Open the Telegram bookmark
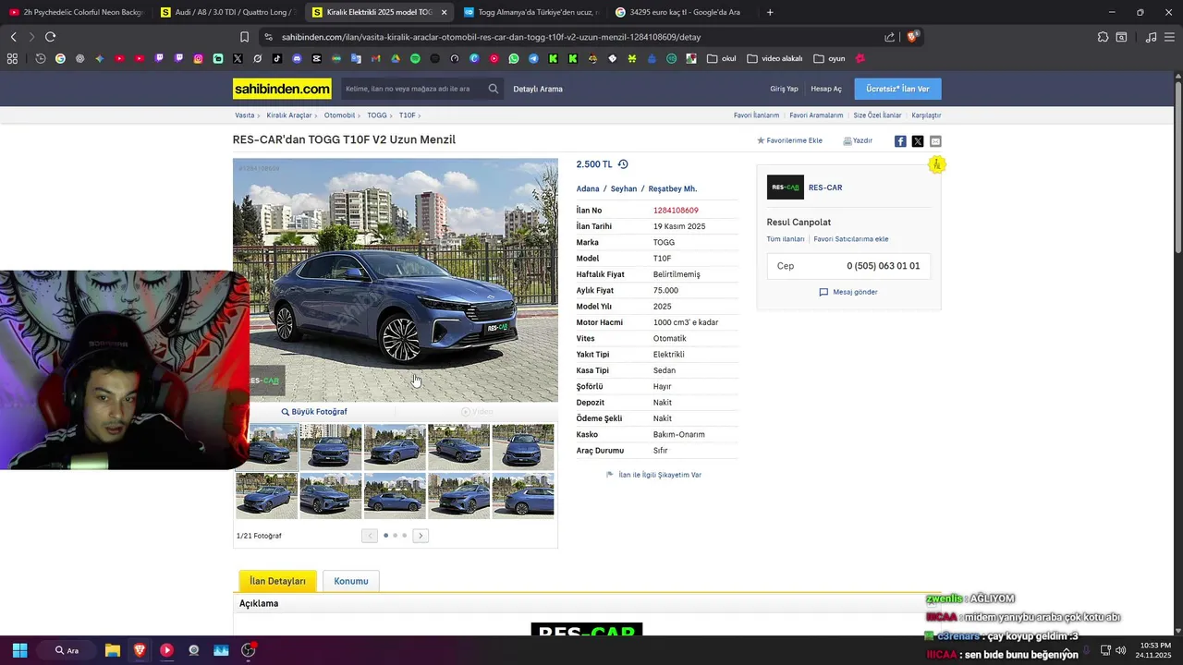1183x665 pixels. tap(533, 58)
